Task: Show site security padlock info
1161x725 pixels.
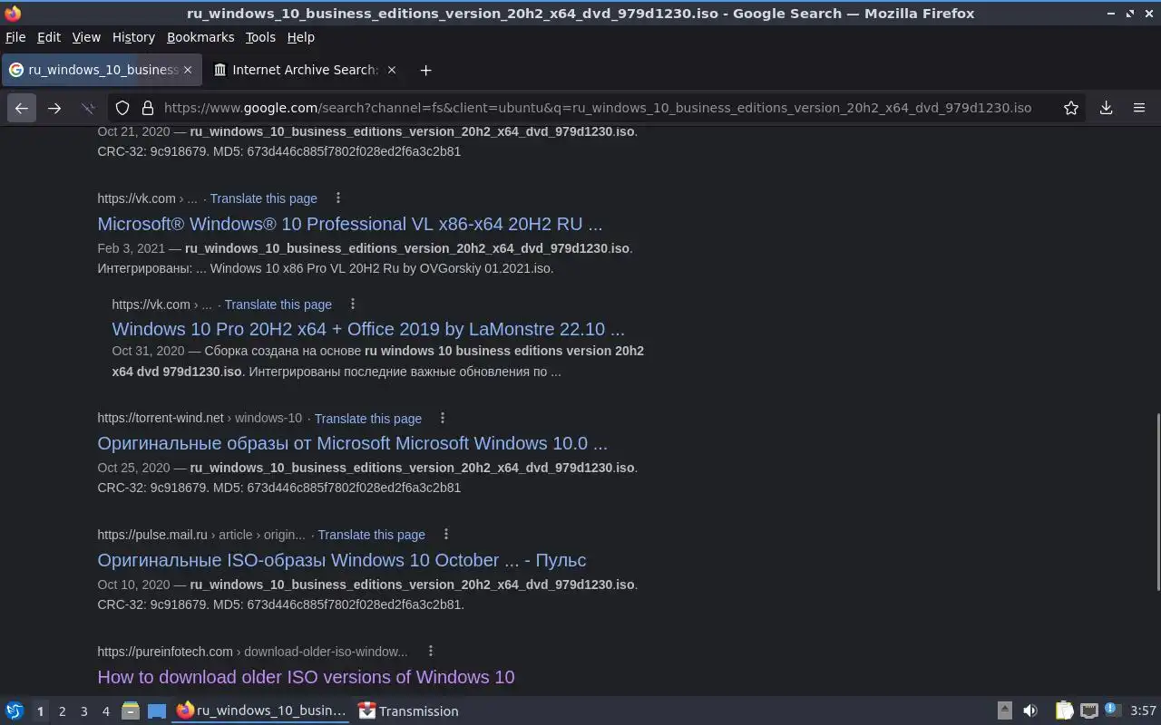Action: [148, 108]
